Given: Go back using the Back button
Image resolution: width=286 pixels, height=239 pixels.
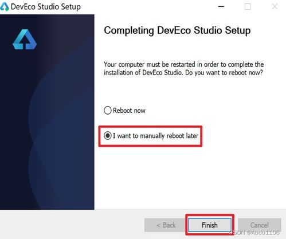Looking at the screenshot, I should point(166,225).
